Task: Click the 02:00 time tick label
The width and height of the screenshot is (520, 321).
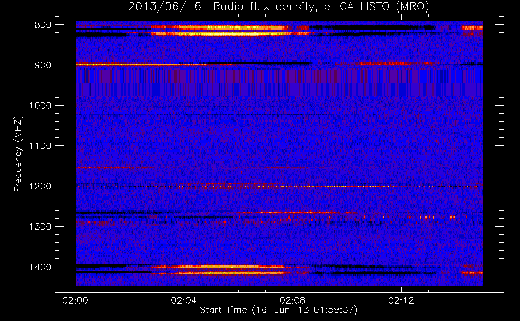Action: click(75, 301)
